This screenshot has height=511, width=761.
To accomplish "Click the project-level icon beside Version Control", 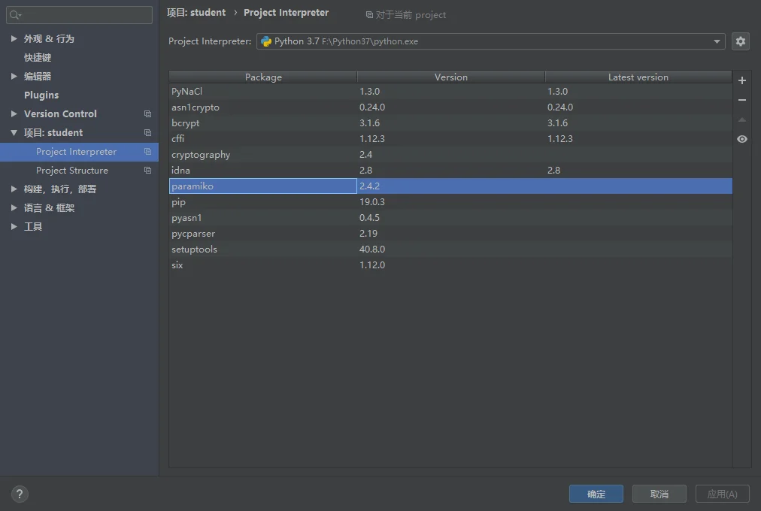I will [147, 114].
